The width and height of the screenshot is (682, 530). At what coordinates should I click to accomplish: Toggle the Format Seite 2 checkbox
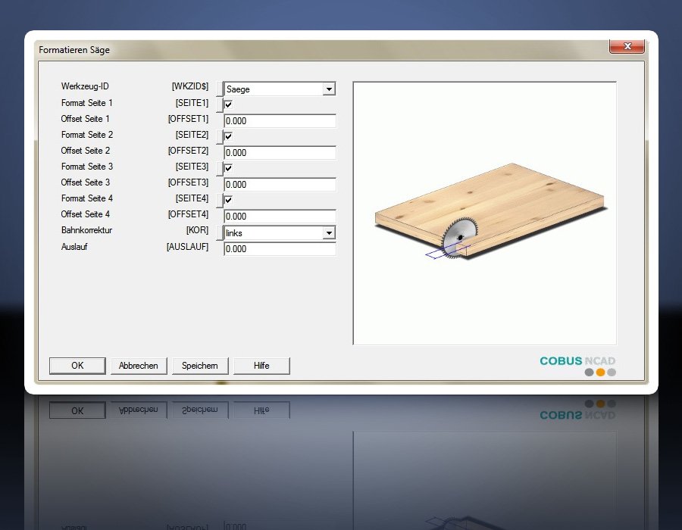pyautogui.click(x=228, y=136)
